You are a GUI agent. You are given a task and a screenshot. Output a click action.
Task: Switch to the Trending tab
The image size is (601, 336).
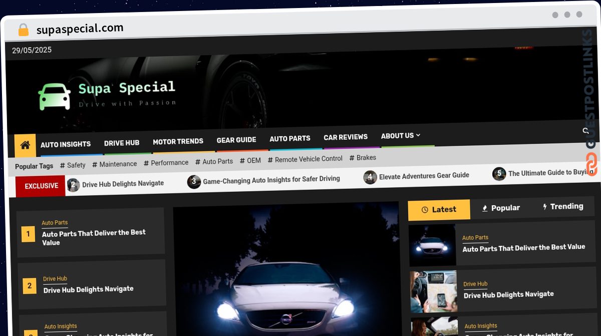coord(563,207)
